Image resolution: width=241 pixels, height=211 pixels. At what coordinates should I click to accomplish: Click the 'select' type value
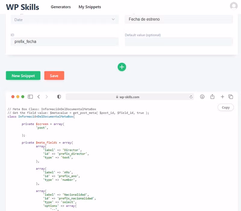tap(67, 202)
